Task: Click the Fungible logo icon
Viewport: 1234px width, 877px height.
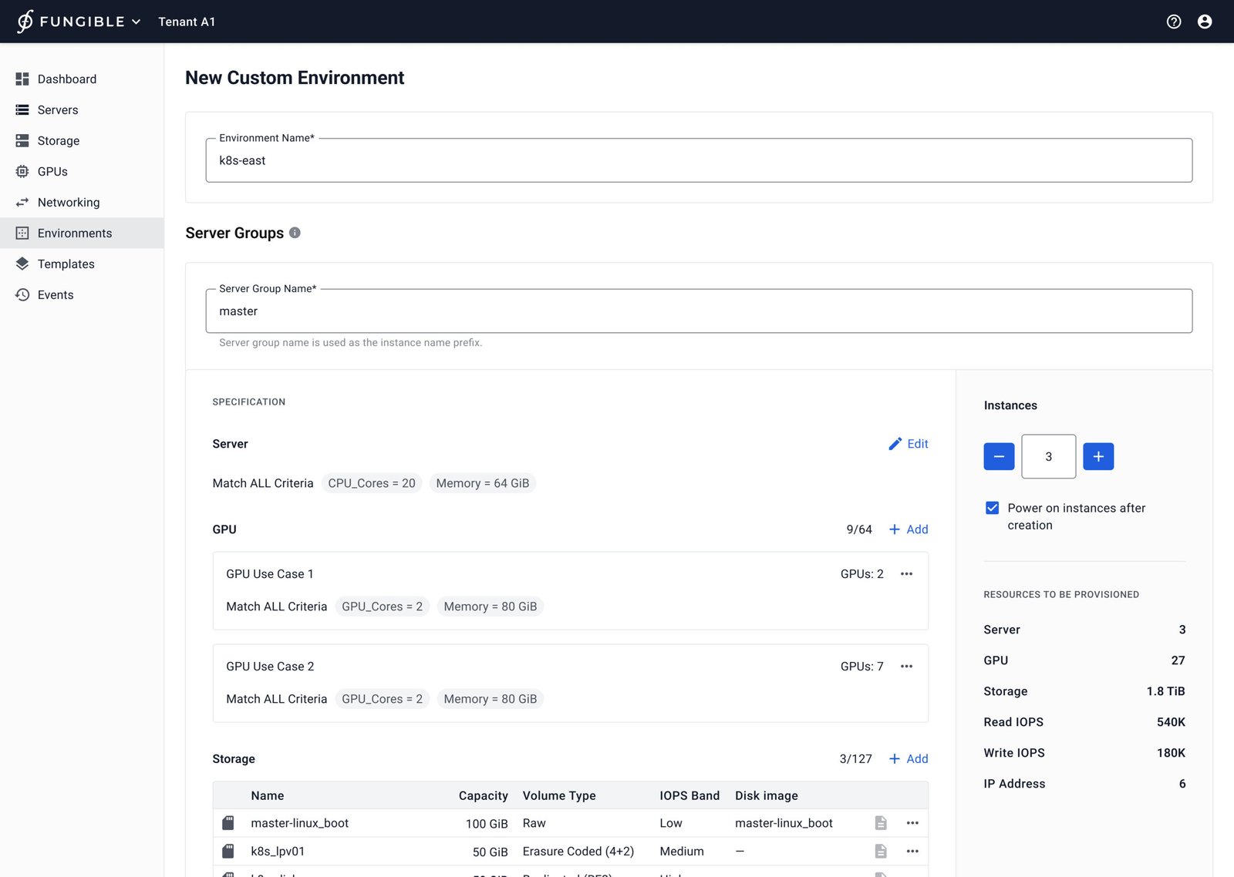Action: [x=25, y=22]
